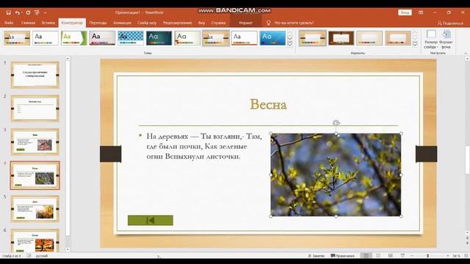The height and width of the screenshot is (264, 470).
Task: Select the fourth tan variant thumbnail
Action: coord(398,38)
